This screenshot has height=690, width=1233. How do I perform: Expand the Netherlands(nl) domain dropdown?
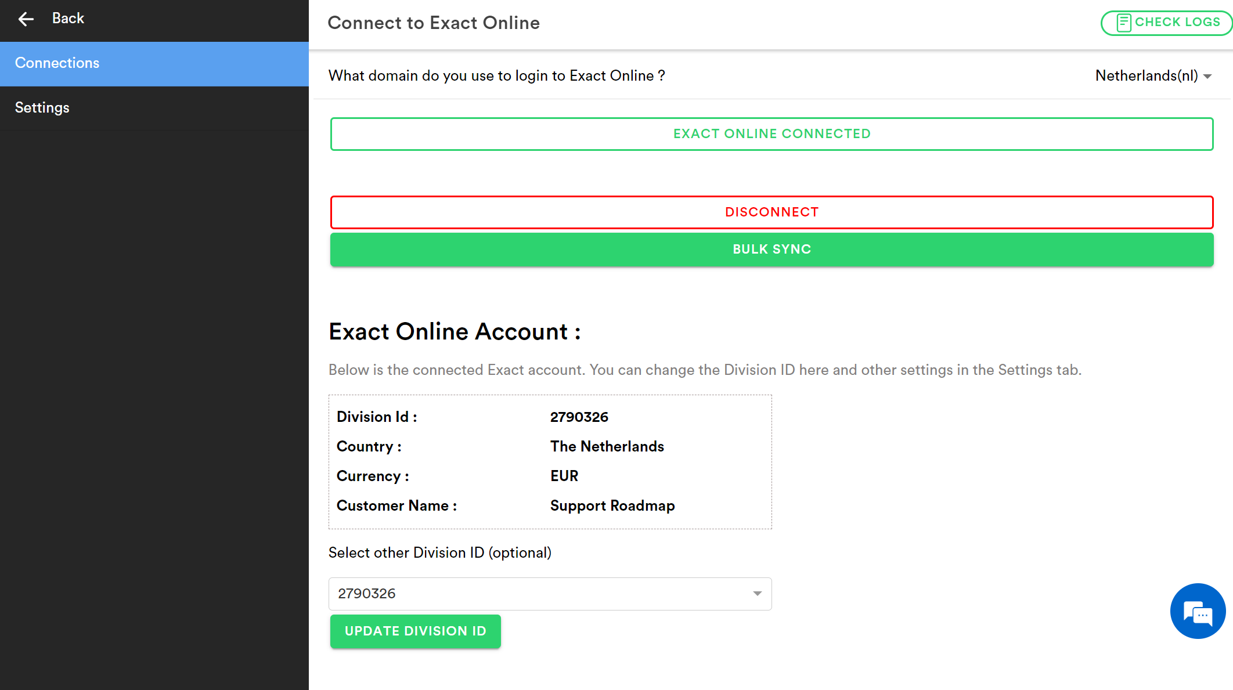tap(1153, 76)
